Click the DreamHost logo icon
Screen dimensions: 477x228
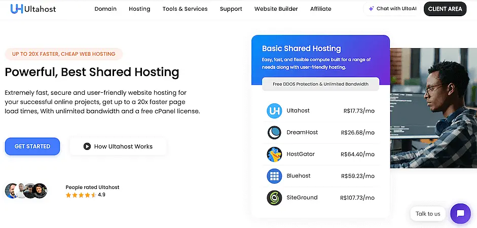[274, 132]
